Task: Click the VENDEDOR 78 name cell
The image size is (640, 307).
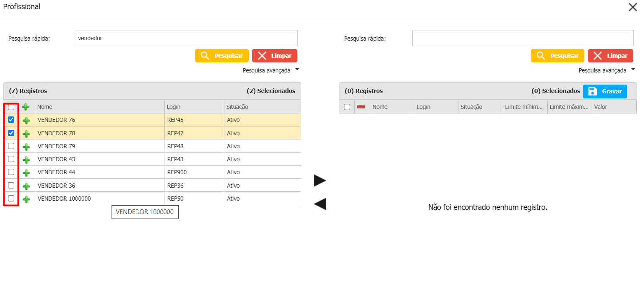Action: (x=99, y=133)
